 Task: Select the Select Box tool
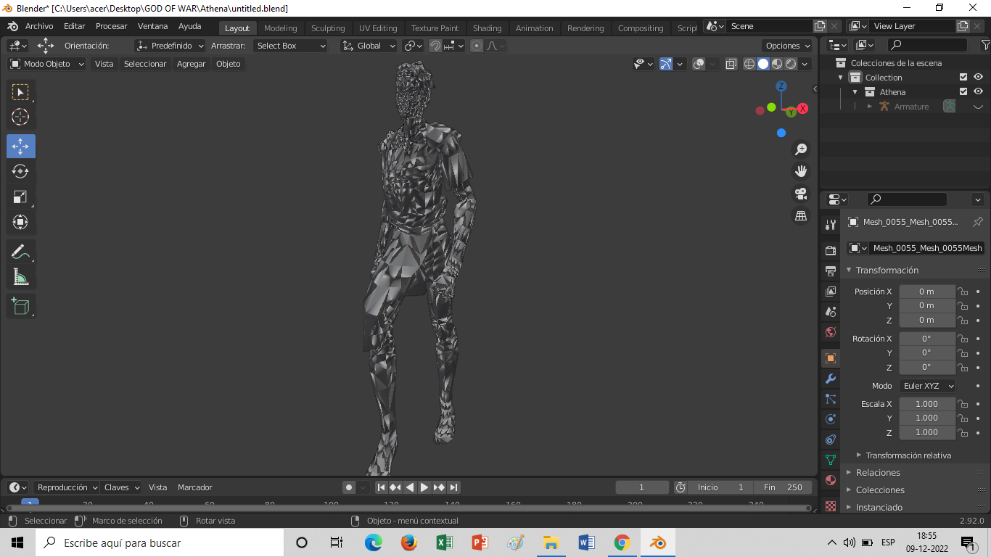point(20,92)
